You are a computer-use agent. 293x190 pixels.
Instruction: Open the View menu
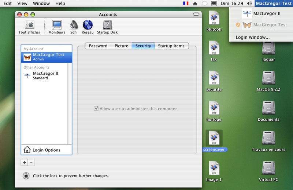click(x=22, y=3)
